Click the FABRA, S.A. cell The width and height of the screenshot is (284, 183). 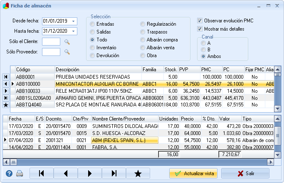click(x=125, y=147)
